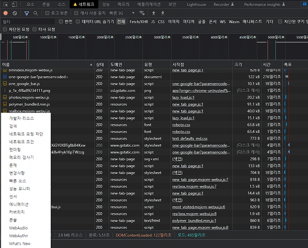308x248 pixels.
Task: Choose 메모리 검사기 from the menu
Action: 26,157
